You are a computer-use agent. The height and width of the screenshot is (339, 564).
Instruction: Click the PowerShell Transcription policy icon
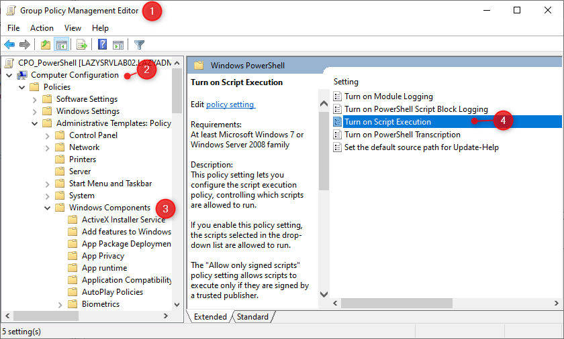(337, 135)
